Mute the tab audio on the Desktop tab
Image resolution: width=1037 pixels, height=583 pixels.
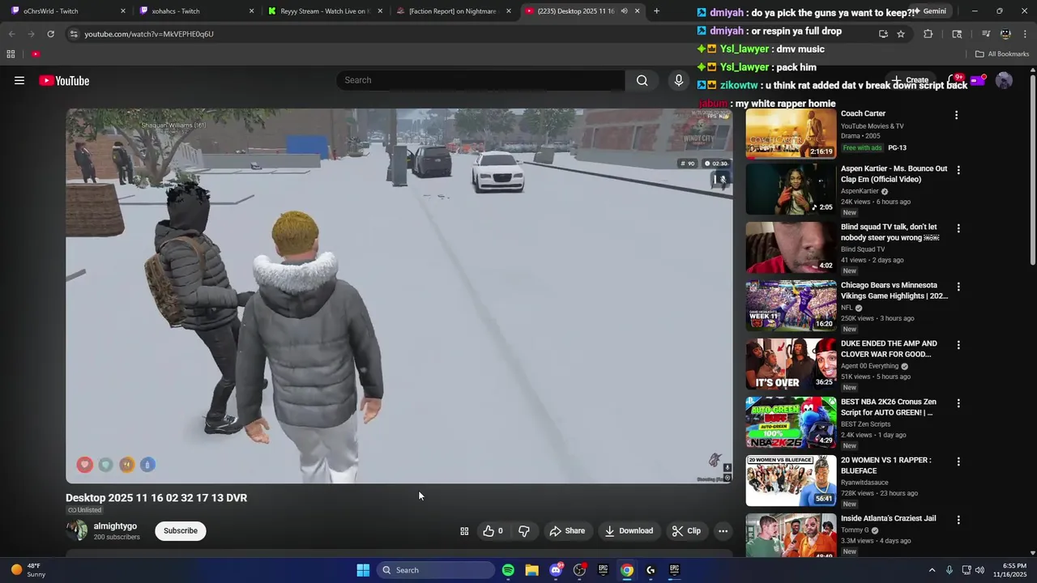pos(624,11)
